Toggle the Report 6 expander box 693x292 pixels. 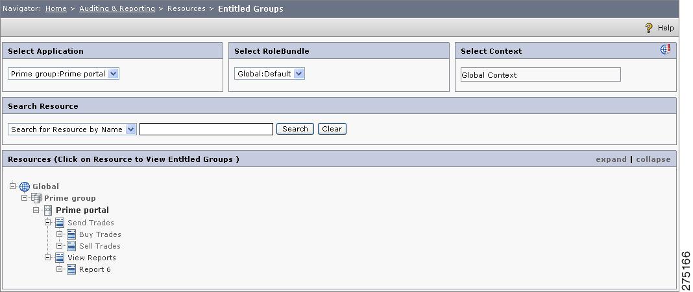click(x=59, y=269)
